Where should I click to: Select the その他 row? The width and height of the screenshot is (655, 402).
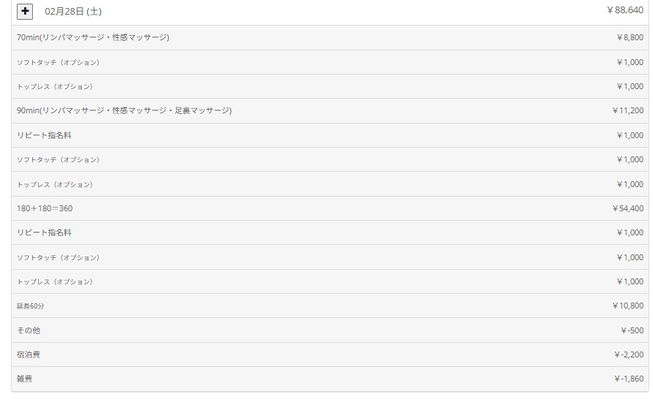(x=29, y=330)
